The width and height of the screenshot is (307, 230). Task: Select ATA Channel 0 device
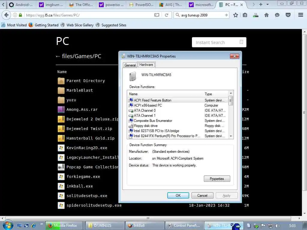click(x=178, y=111)
